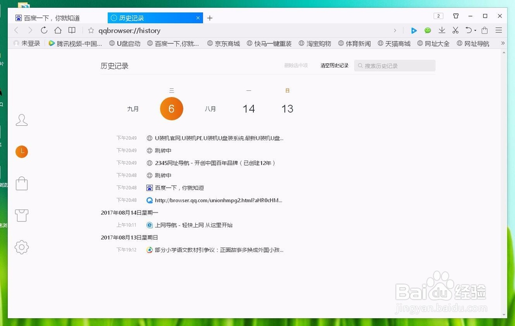
Task: Click 清空历史记录 to clear all history
Action: point(334,66)
